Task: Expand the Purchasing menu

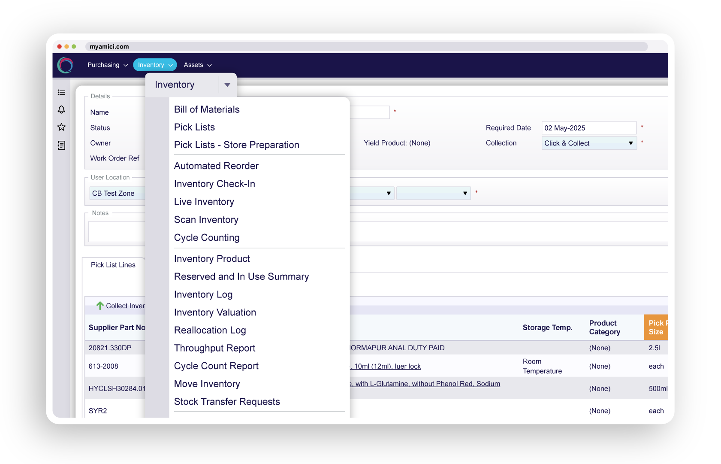Action: point(107,65)
